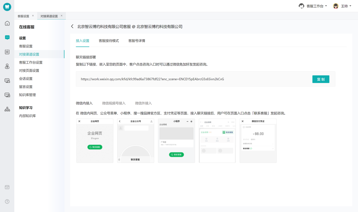Close the 客服设置 tab
This screenshot has width=358, height=212.
(33, 16)
